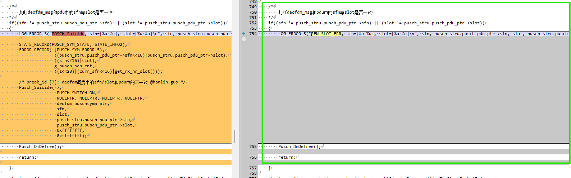
Task: Click the "Pusch_Suicide( 7," call line
Action: (40, 87)
